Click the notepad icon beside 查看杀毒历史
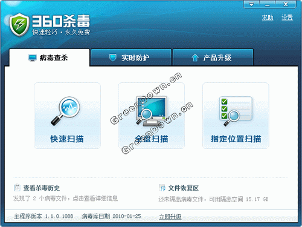 click(x=17, y=188)
